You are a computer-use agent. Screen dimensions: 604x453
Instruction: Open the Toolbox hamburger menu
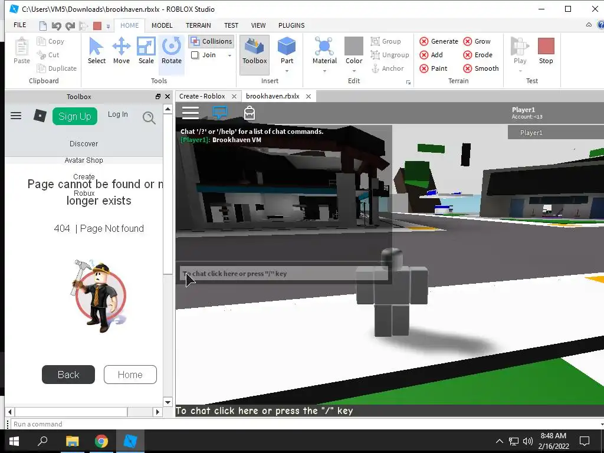[16, 116]
